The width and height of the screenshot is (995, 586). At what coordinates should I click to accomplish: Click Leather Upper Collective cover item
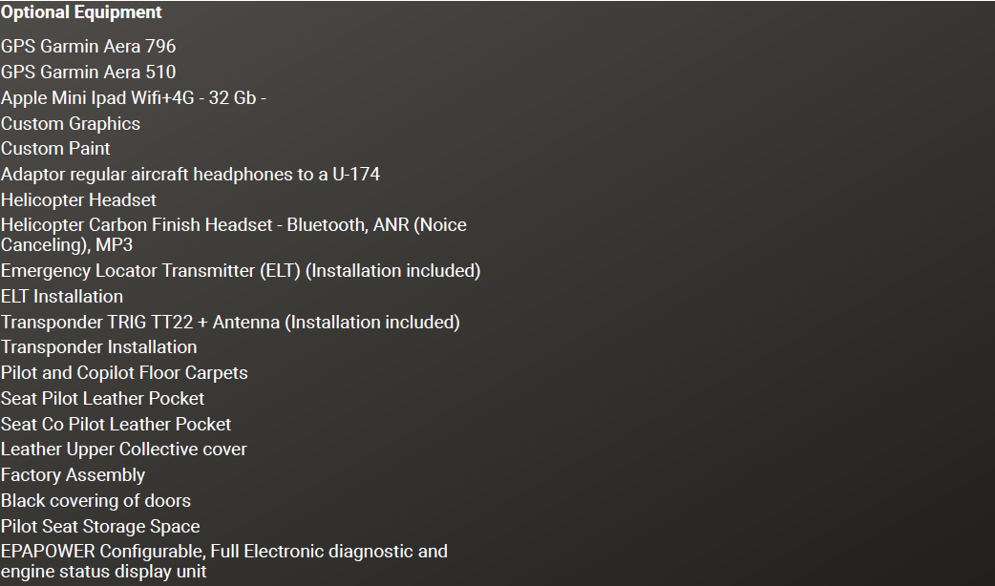pyautogui.click(x=124, y=449)
